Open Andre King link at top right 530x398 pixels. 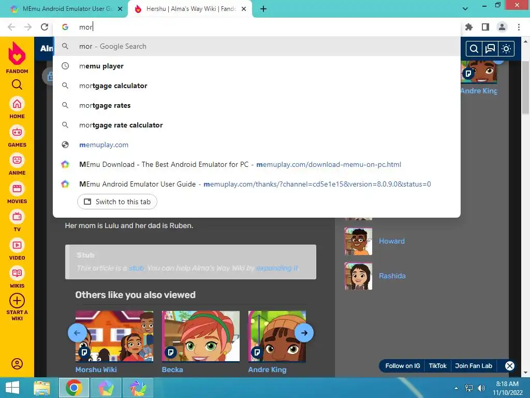[479, 91]
